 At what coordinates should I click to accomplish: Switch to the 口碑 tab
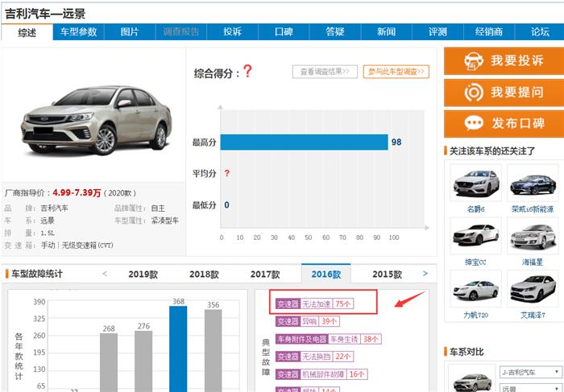coord(284,32)
